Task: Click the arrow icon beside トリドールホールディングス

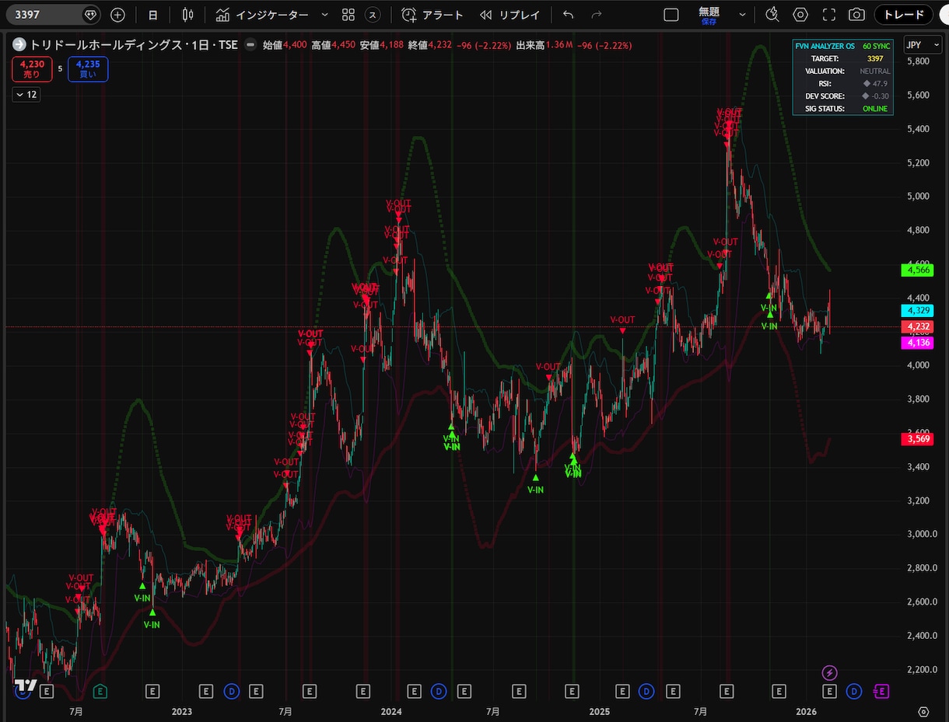Action: 19,45
